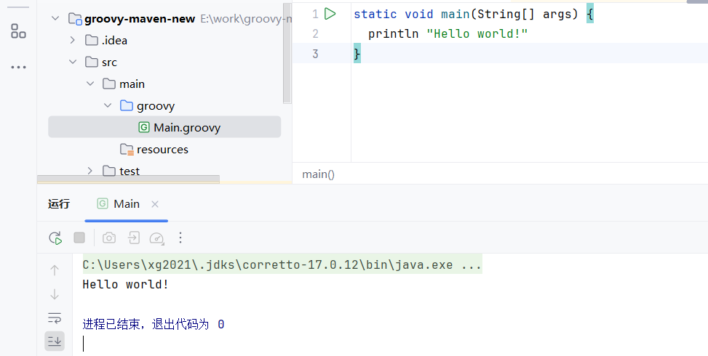Expand the test folder
This screenshot has height=356, width=708.
click(x=90, y=171)
